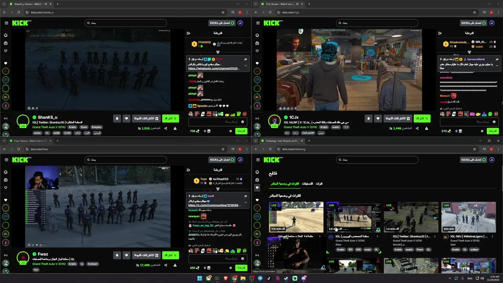Open the x.com communities link in Fwaz chat
Viewport: 503px width, 283px height.
(214, 205)
